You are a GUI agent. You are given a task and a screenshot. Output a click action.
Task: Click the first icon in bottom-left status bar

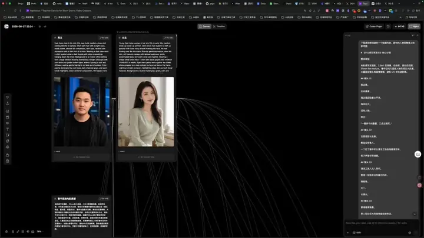6,232
